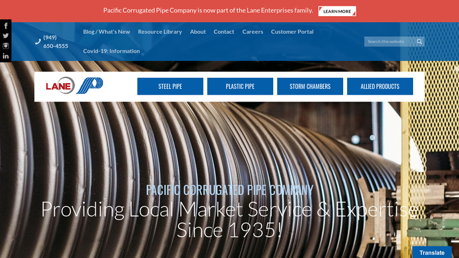Viewport: 459px width, 258px height.
Task: Open Covid-19: Information page
Action: 111,51
